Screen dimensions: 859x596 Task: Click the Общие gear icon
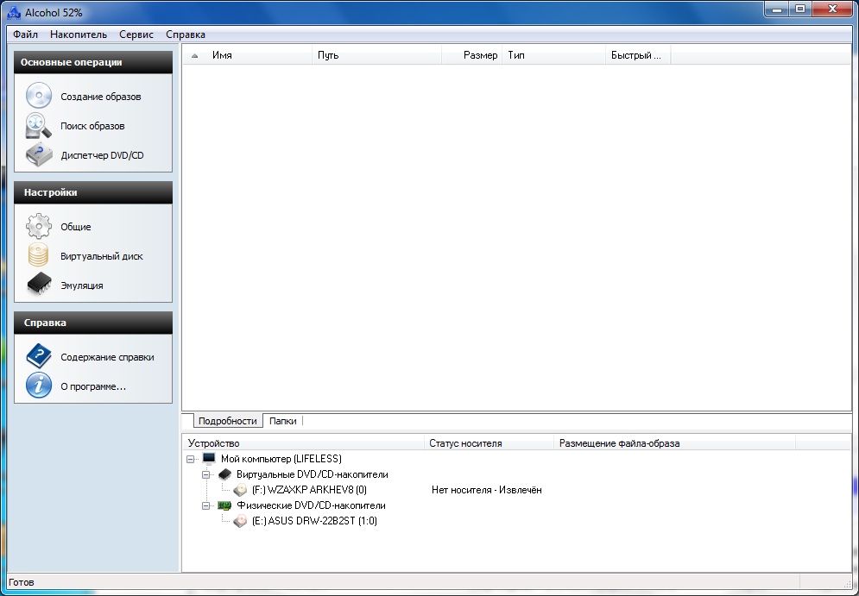[x=39, y=227]
